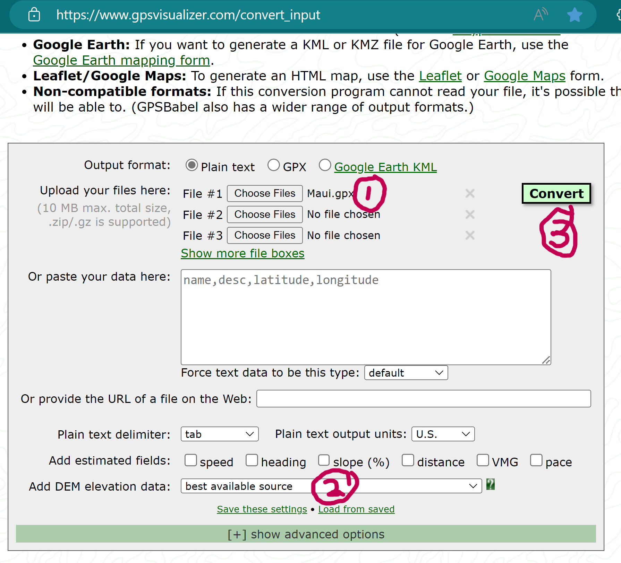Click the browser address bar URL
The image size is (621, 563).
tap(188, 15)
